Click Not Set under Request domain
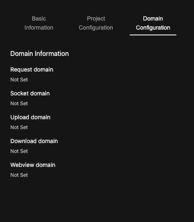Image resolution: width=194 pixels, height=222 pixels. 19,80
